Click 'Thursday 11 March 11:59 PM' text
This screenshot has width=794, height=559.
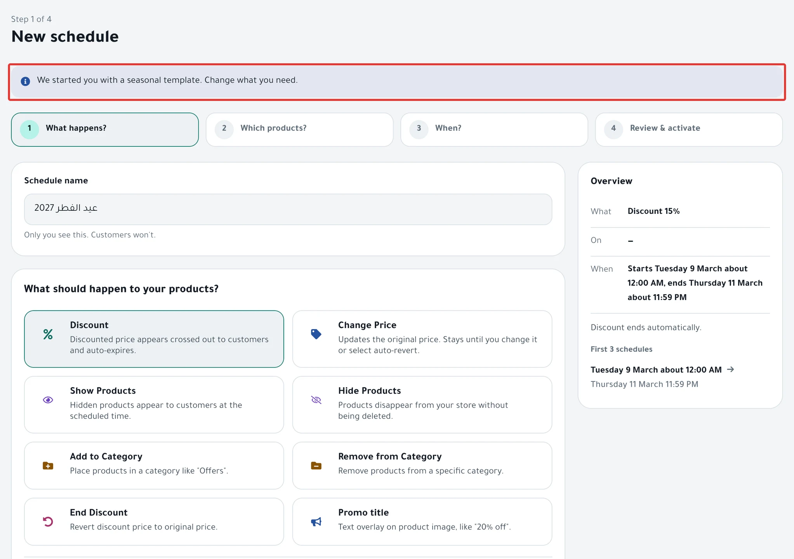(644, 384)
